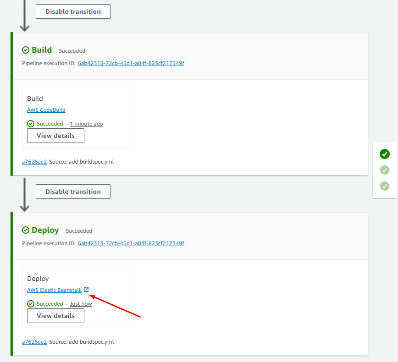Click the middle checkmark in the side stage navigator
The height and width of the screenshot is (362, 398).
[385, 170]
